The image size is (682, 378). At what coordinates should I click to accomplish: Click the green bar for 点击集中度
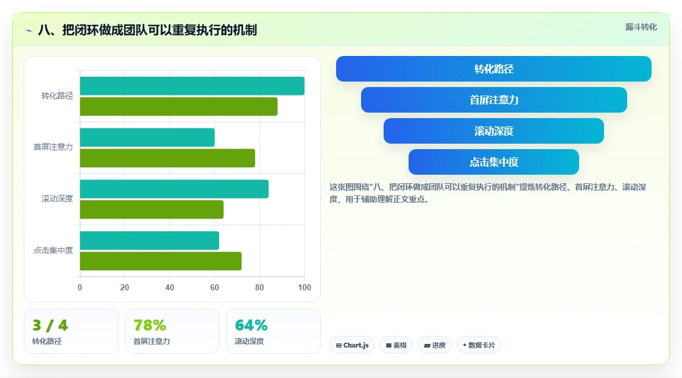click(x=161, y=261)
